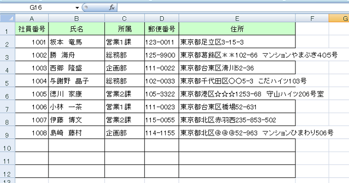Select 企画部 cell in row 4

[124, 68]
